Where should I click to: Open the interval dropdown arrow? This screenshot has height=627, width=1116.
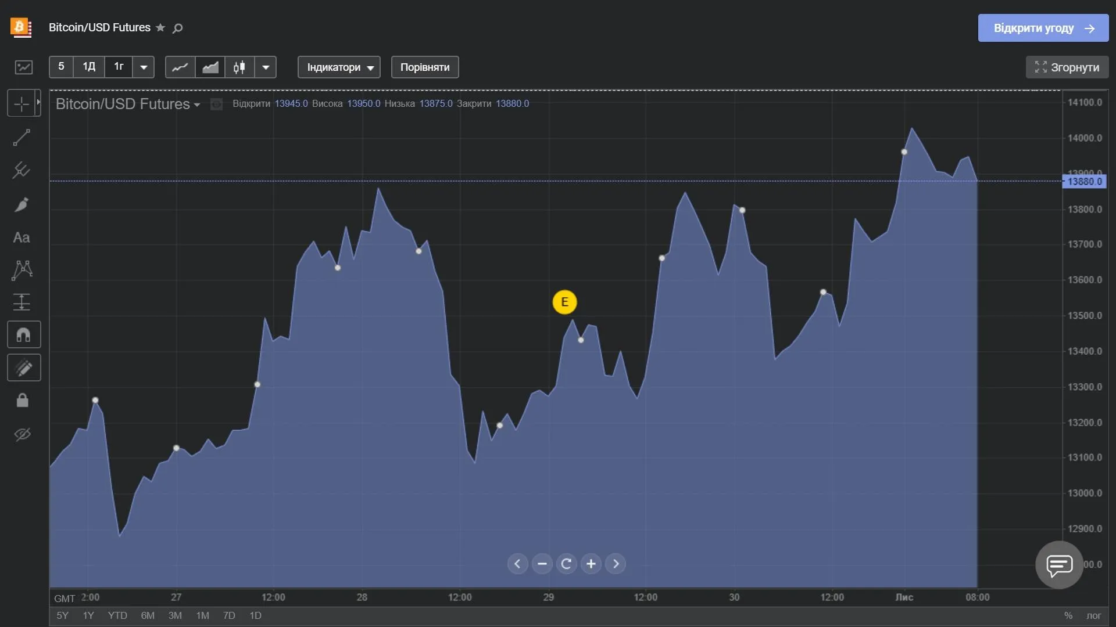(143, 67)
